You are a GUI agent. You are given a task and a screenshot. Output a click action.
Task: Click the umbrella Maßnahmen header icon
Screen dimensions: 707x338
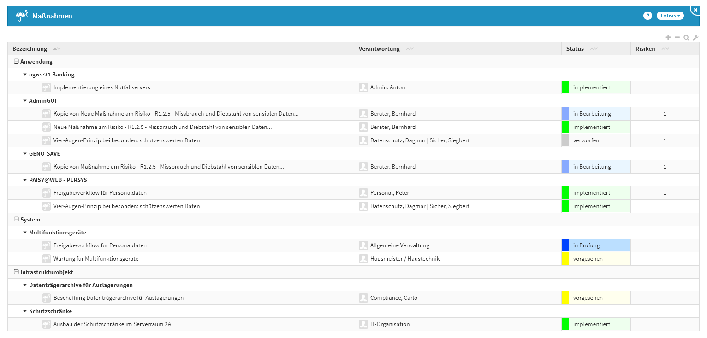click(22, 16)
